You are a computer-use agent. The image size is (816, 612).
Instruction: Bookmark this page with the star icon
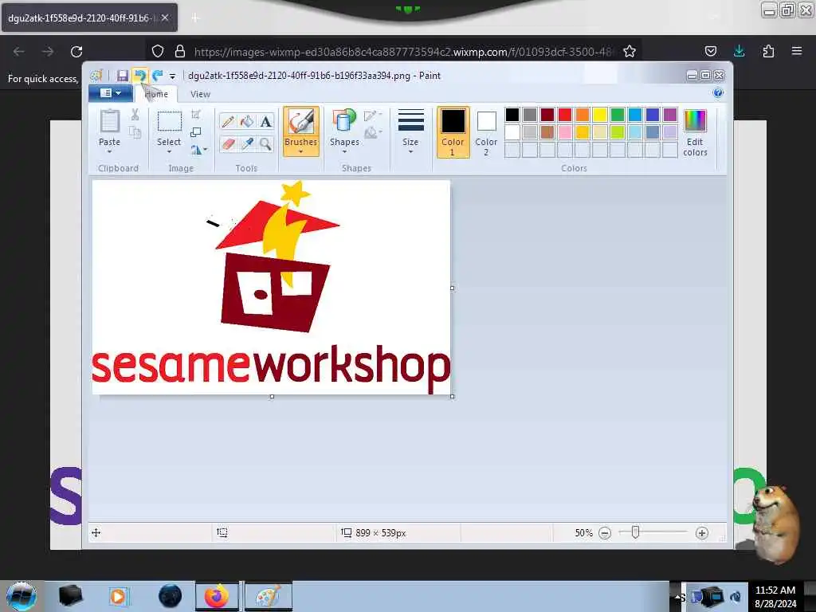(x=630, y=52)
